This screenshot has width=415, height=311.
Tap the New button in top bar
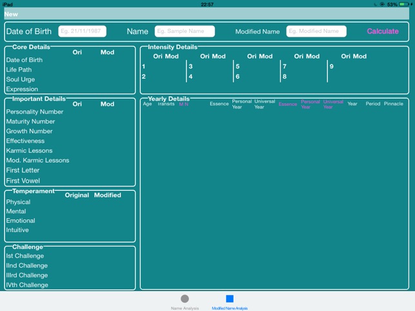click(11, 14)
